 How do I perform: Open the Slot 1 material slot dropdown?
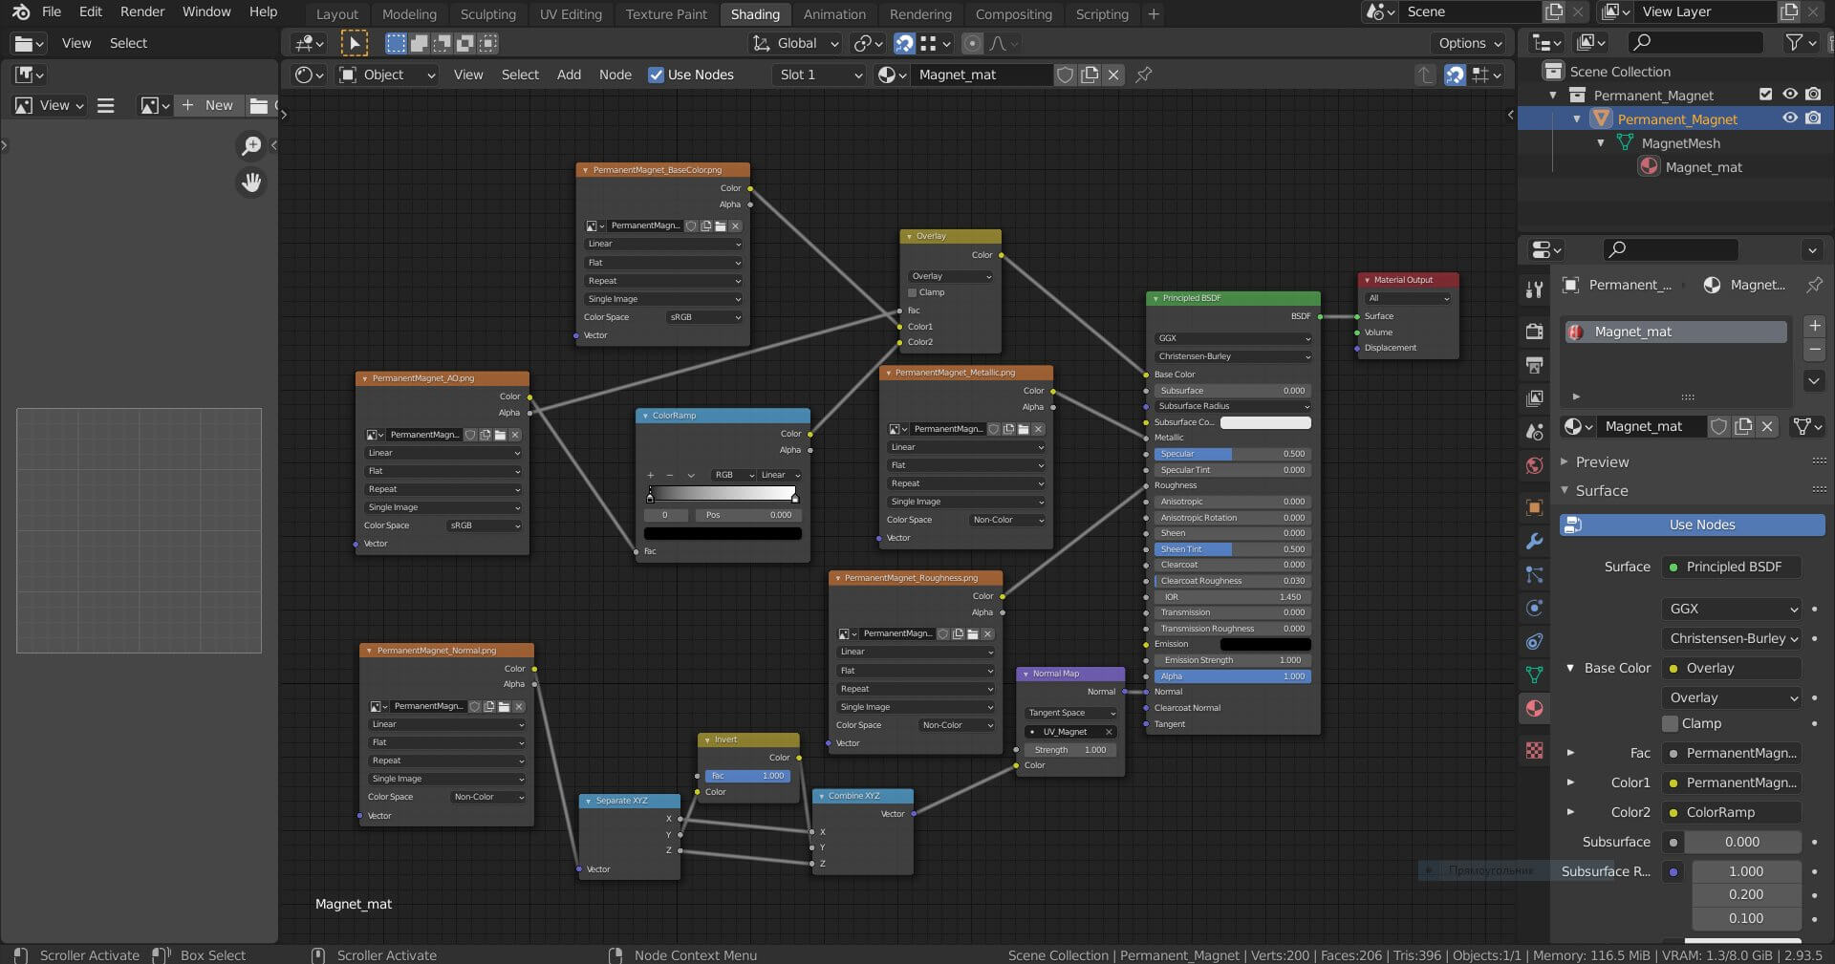pos(819,75)
